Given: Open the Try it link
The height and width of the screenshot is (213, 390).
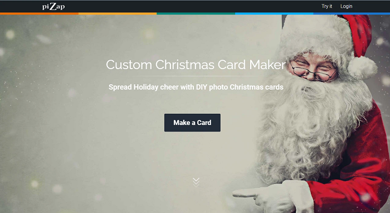Looking at the screenshot, I should point(326,6).
